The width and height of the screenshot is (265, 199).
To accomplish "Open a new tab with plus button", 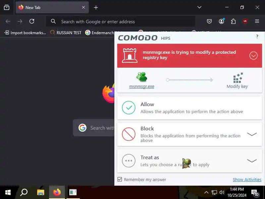I will (x=96, y=7).
